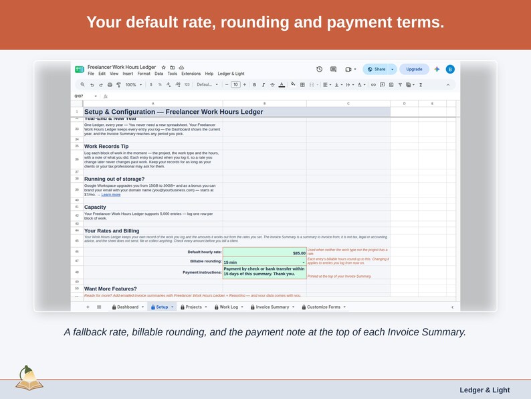Open the font family dropdown
Image resolution: width=531 pixels, height=399 pixels.
(207, 85)
